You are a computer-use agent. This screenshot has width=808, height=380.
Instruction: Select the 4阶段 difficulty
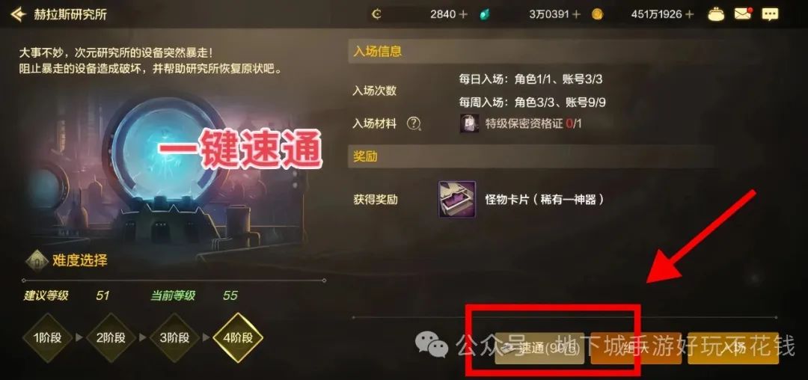[238, 338]
